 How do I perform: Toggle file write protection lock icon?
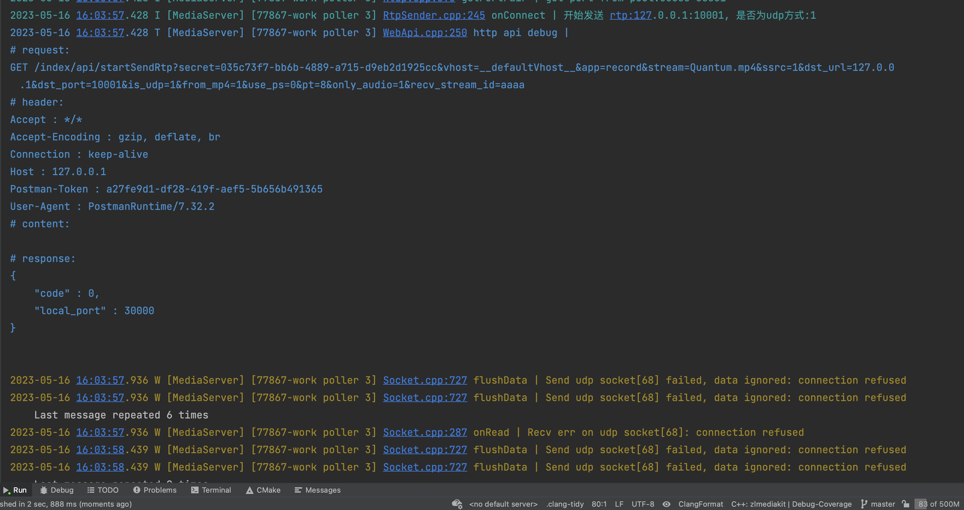[x=905, y=504]
